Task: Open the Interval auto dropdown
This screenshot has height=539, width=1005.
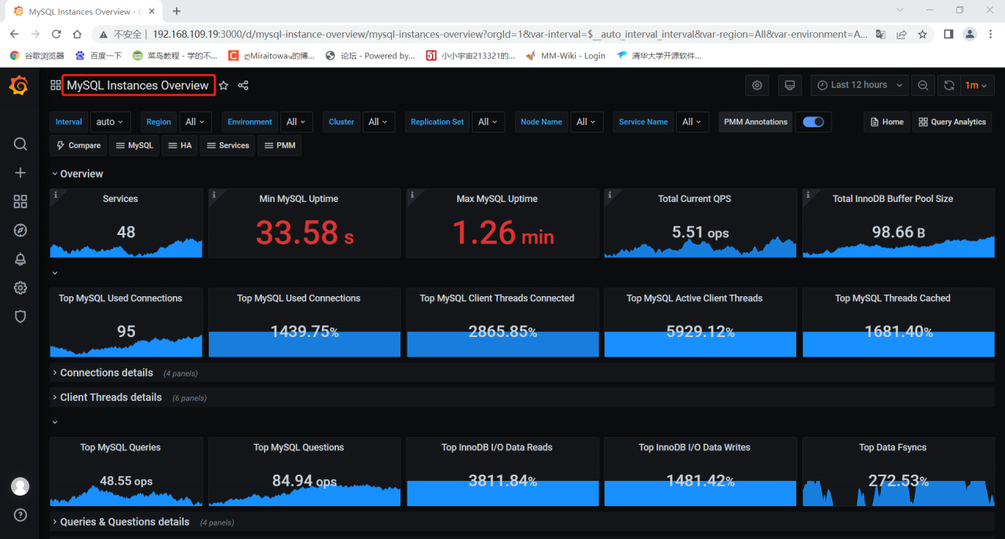Action: [x=110, y=122]
